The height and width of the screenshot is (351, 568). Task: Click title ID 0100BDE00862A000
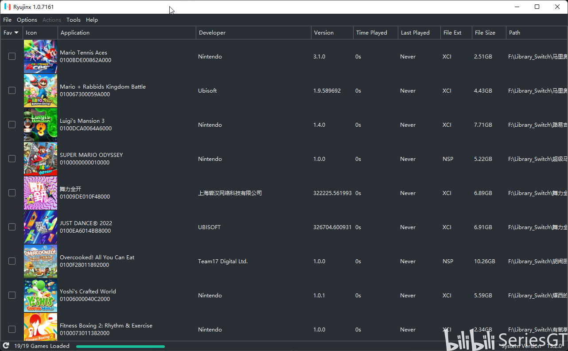(x=86, y=60)
